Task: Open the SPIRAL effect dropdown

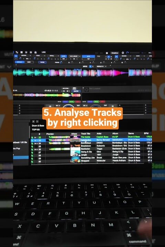Action: click(53, 56)
